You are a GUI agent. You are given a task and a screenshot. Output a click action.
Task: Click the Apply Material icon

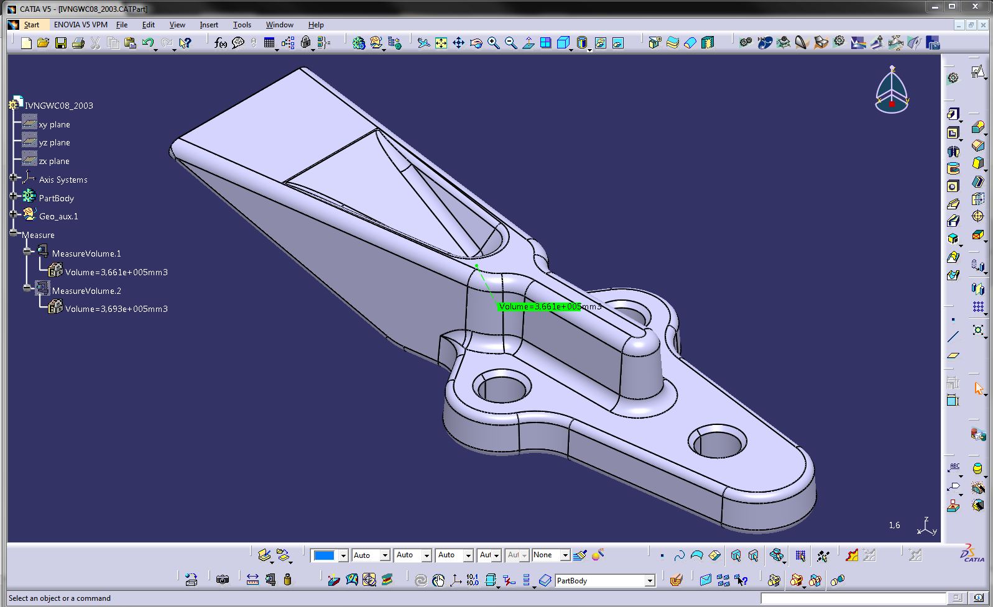click(x=676, y=580)
